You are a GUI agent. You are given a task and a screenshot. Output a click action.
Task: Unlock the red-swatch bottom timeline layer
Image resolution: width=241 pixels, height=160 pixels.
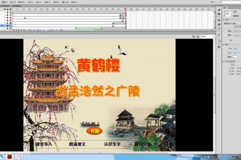click(x=7, y=28)
